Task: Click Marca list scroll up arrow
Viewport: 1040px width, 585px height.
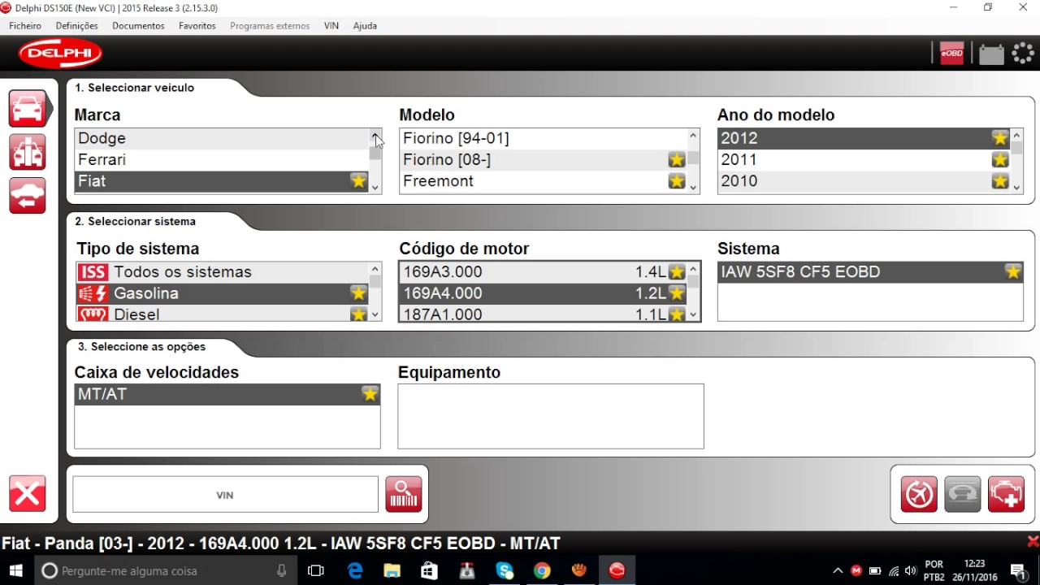Action: (375, 136)
